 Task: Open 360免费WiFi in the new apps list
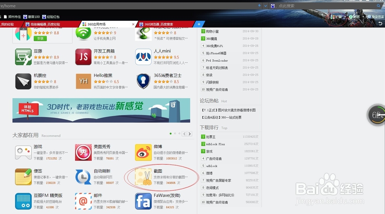coord(214,46)
